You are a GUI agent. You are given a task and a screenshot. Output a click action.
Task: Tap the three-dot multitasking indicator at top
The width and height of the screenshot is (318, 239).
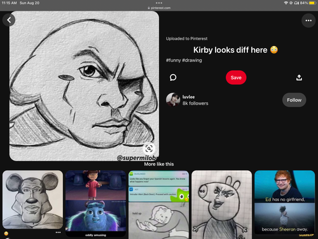tap(159, 3)
